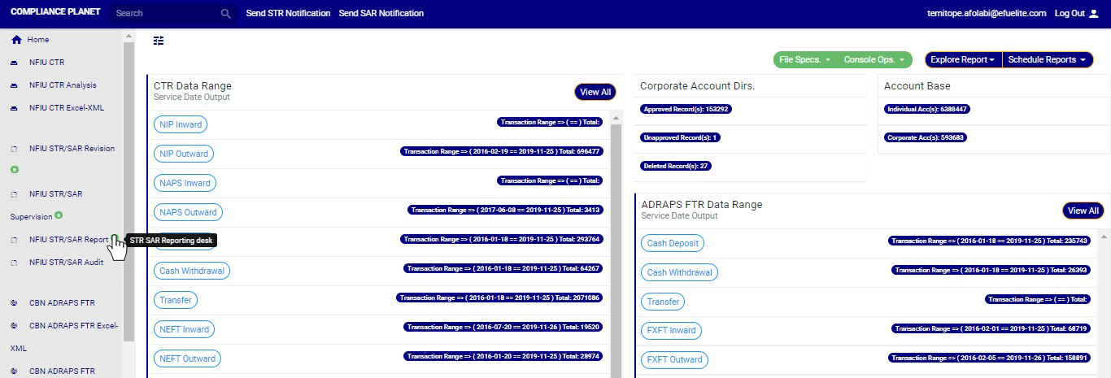This screenshot has height=378, width=1111.
Task: Open the File Specs. dropdown
Action: [x=804, y=60]
